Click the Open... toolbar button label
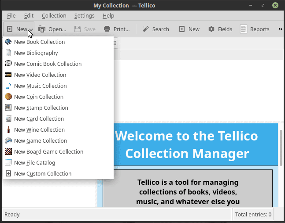 click(57, 29)
